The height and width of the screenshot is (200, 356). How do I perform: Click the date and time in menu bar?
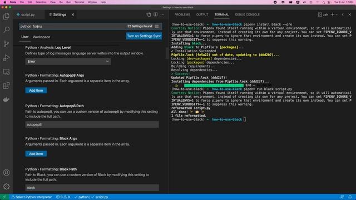pos(343,2)
